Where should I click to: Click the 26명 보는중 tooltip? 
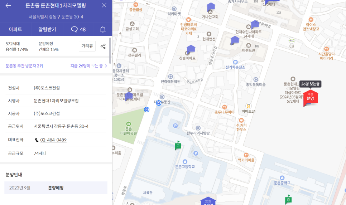point(310,84)
